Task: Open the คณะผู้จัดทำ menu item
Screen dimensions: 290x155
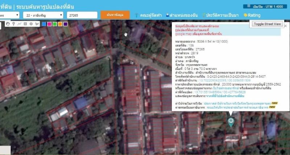Action: pos(149,15)
